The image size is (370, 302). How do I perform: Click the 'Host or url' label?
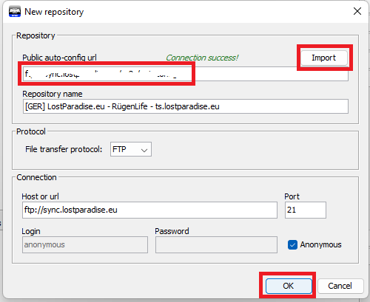40,196
